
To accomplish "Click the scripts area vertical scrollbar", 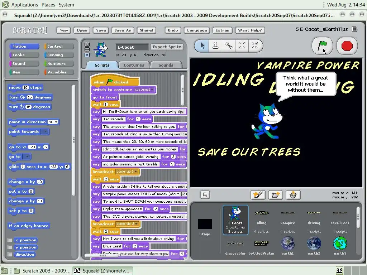I will [x=182, y=90].
